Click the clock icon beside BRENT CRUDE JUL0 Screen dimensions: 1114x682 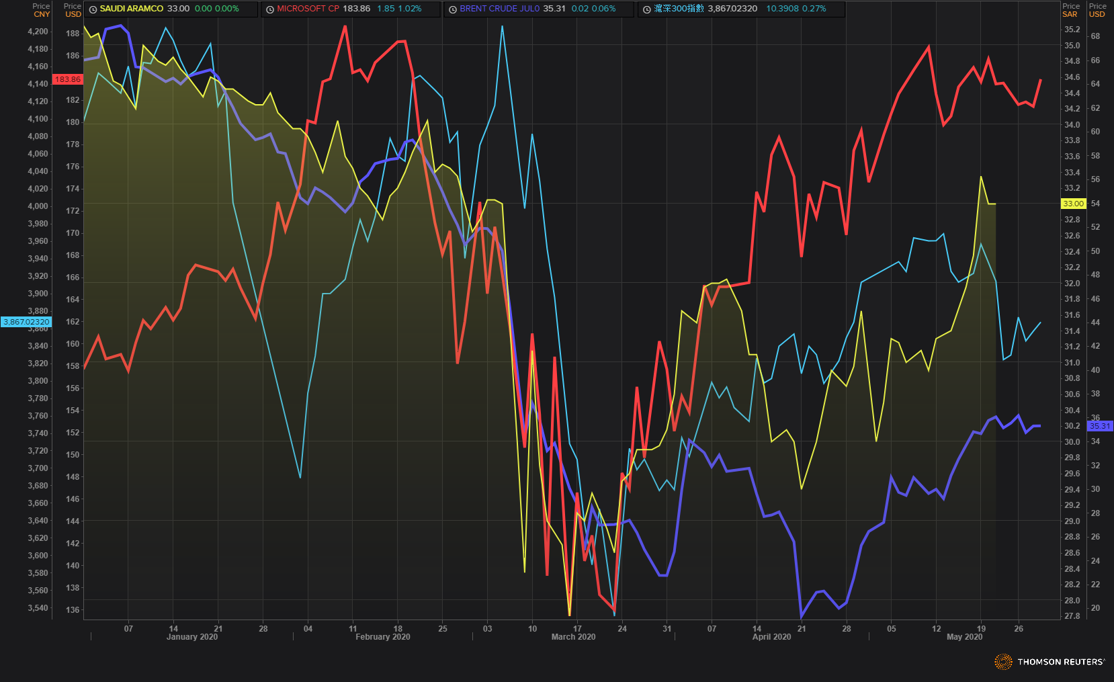453,9
